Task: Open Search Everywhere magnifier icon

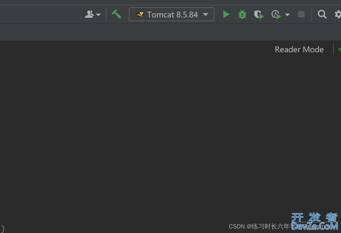Action: click(x=322, y=15)
